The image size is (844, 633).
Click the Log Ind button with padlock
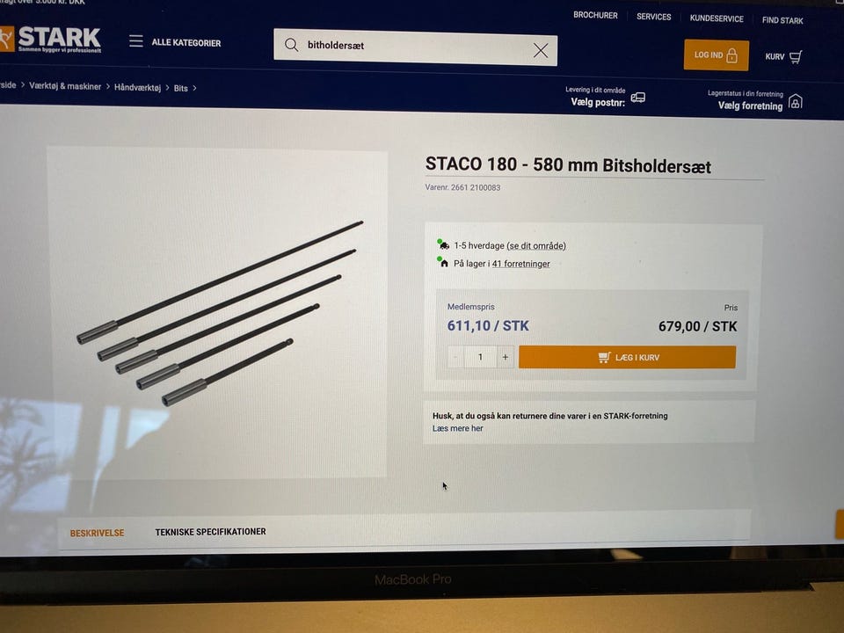pyautogui.click(x=716, y=55)
